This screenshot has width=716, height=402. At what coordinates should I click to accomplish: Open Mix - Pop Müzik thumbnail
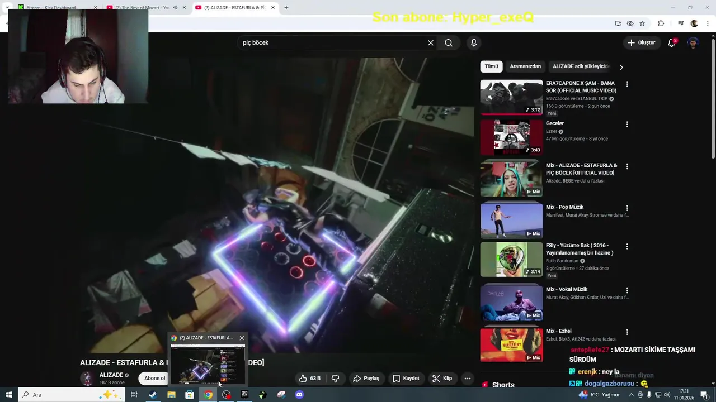(511, 220)
